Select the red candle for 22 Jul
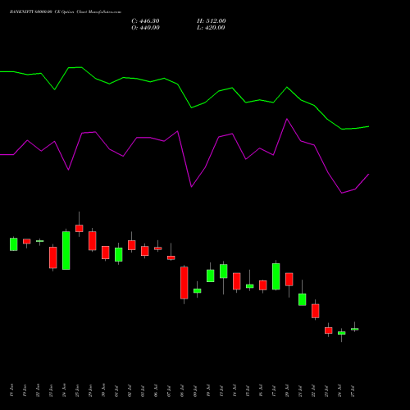Viewport: 410px width, 410px height. (316, 311)
